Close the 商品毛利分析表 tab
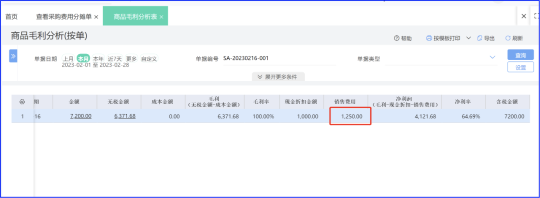This screenshot has height=198, width=540. [161, 17]
